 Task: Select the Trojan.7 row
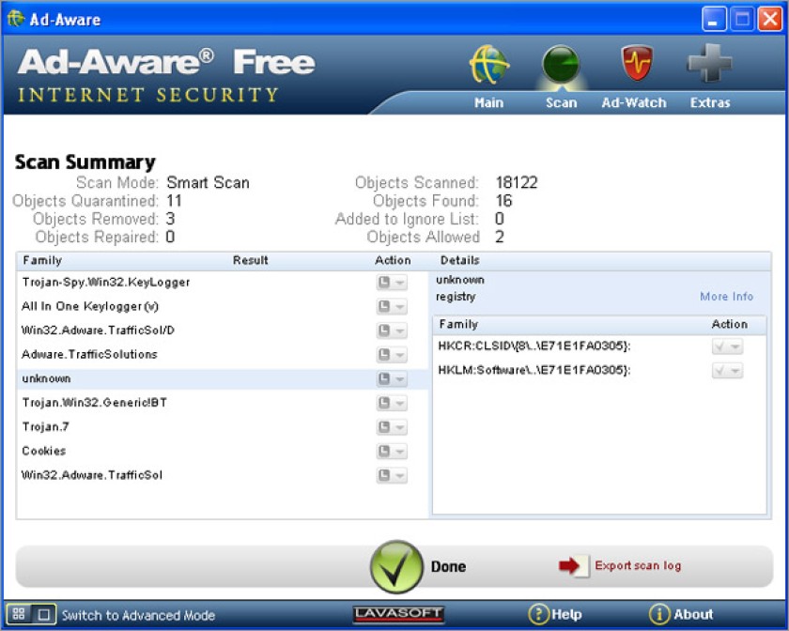222,427
